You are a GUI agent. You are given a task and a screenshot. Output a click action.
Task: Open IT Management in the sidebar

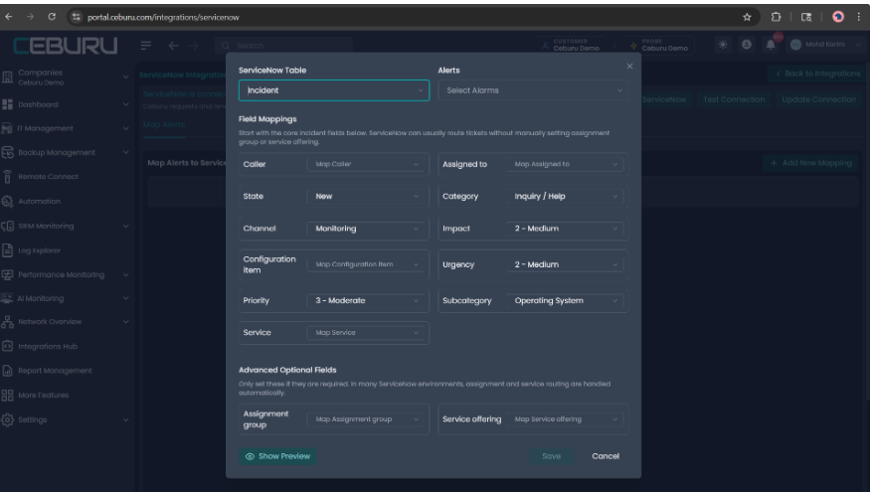65,128
